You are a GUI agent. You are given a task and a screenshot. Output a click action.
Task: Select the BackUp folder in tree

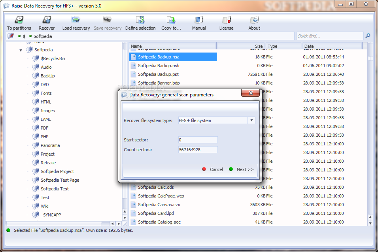48,76
